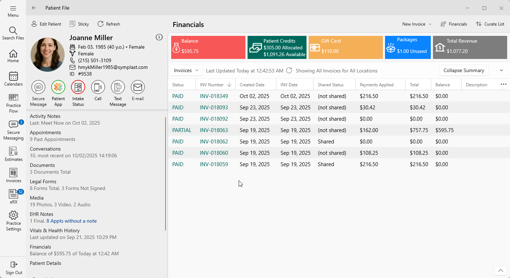Open invoice INV-018063 link
The width and height of the screenshot is (510, 278).
click(214, 130)
